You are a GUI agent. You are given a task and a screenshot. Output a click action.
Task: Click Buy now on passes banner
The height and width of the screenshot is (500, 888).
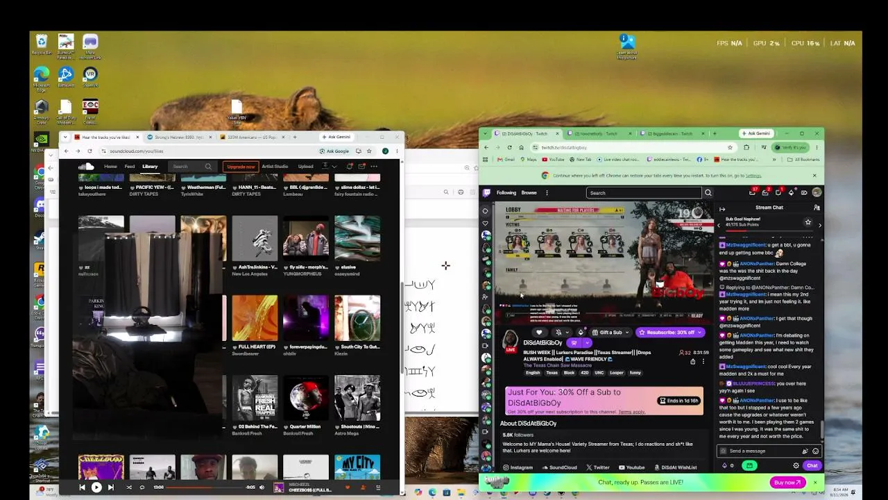point(787,482)
